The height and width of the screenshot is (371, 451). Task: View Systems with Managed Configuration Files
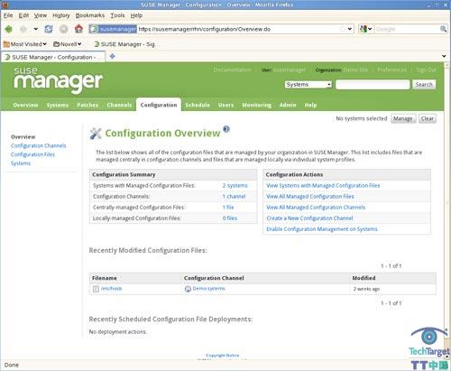(x=323, y=186)
